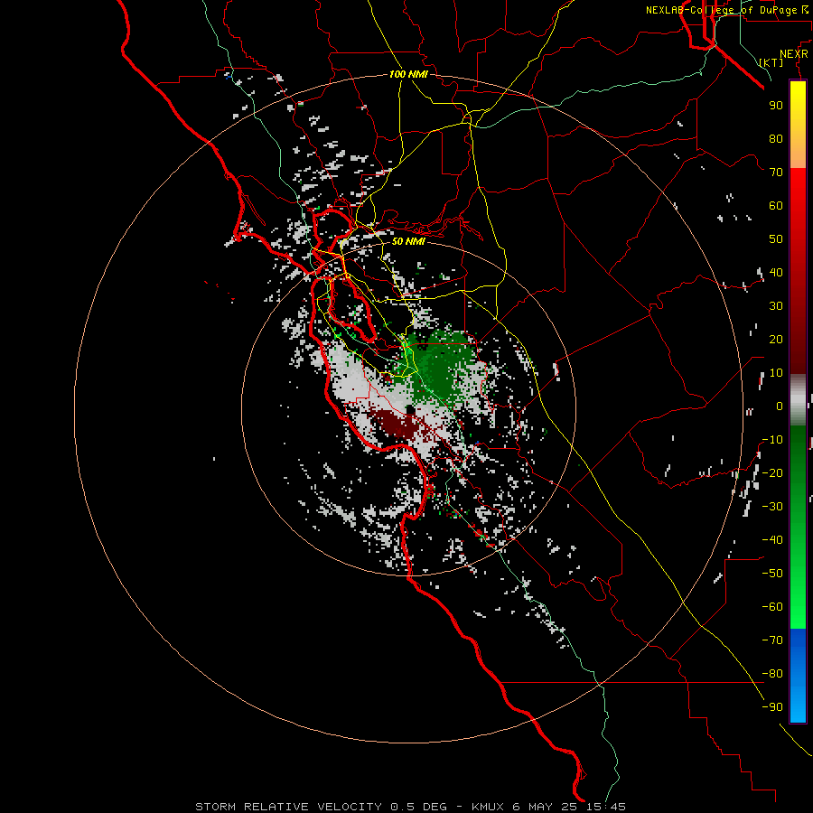Click the gray zero-velocity color bar segment
Viewport: 813px width, 813px height.
(x=798, y=400)
